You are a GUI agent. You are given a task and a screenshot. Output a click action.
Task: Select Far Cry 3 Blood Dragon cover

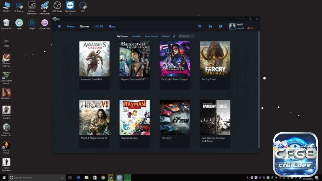(x=175, y=59)
